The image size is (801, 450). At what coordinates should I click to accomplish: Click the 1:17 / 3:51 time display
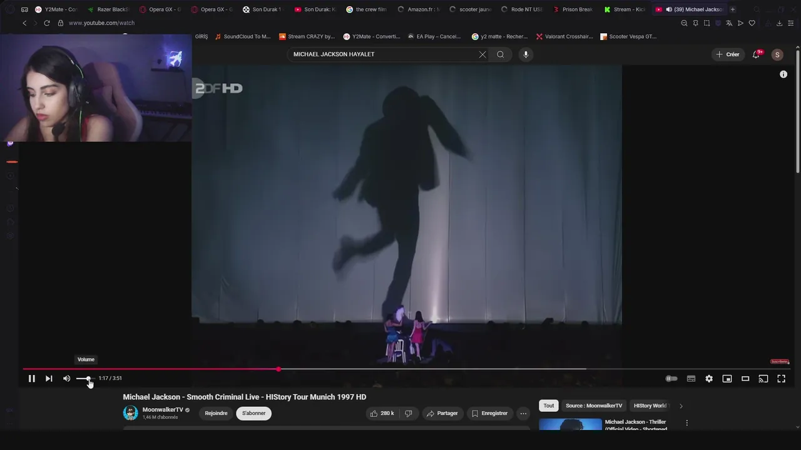pos(110,378)
